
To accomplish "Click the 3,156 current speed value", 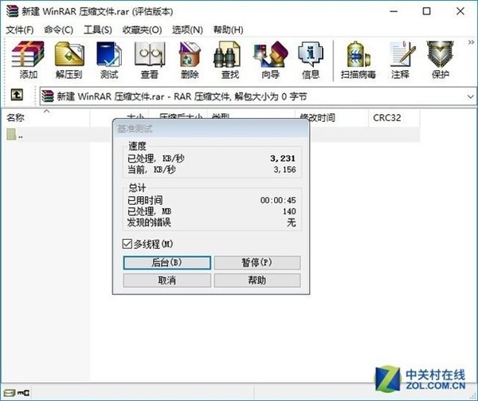I will click(284, 170).
